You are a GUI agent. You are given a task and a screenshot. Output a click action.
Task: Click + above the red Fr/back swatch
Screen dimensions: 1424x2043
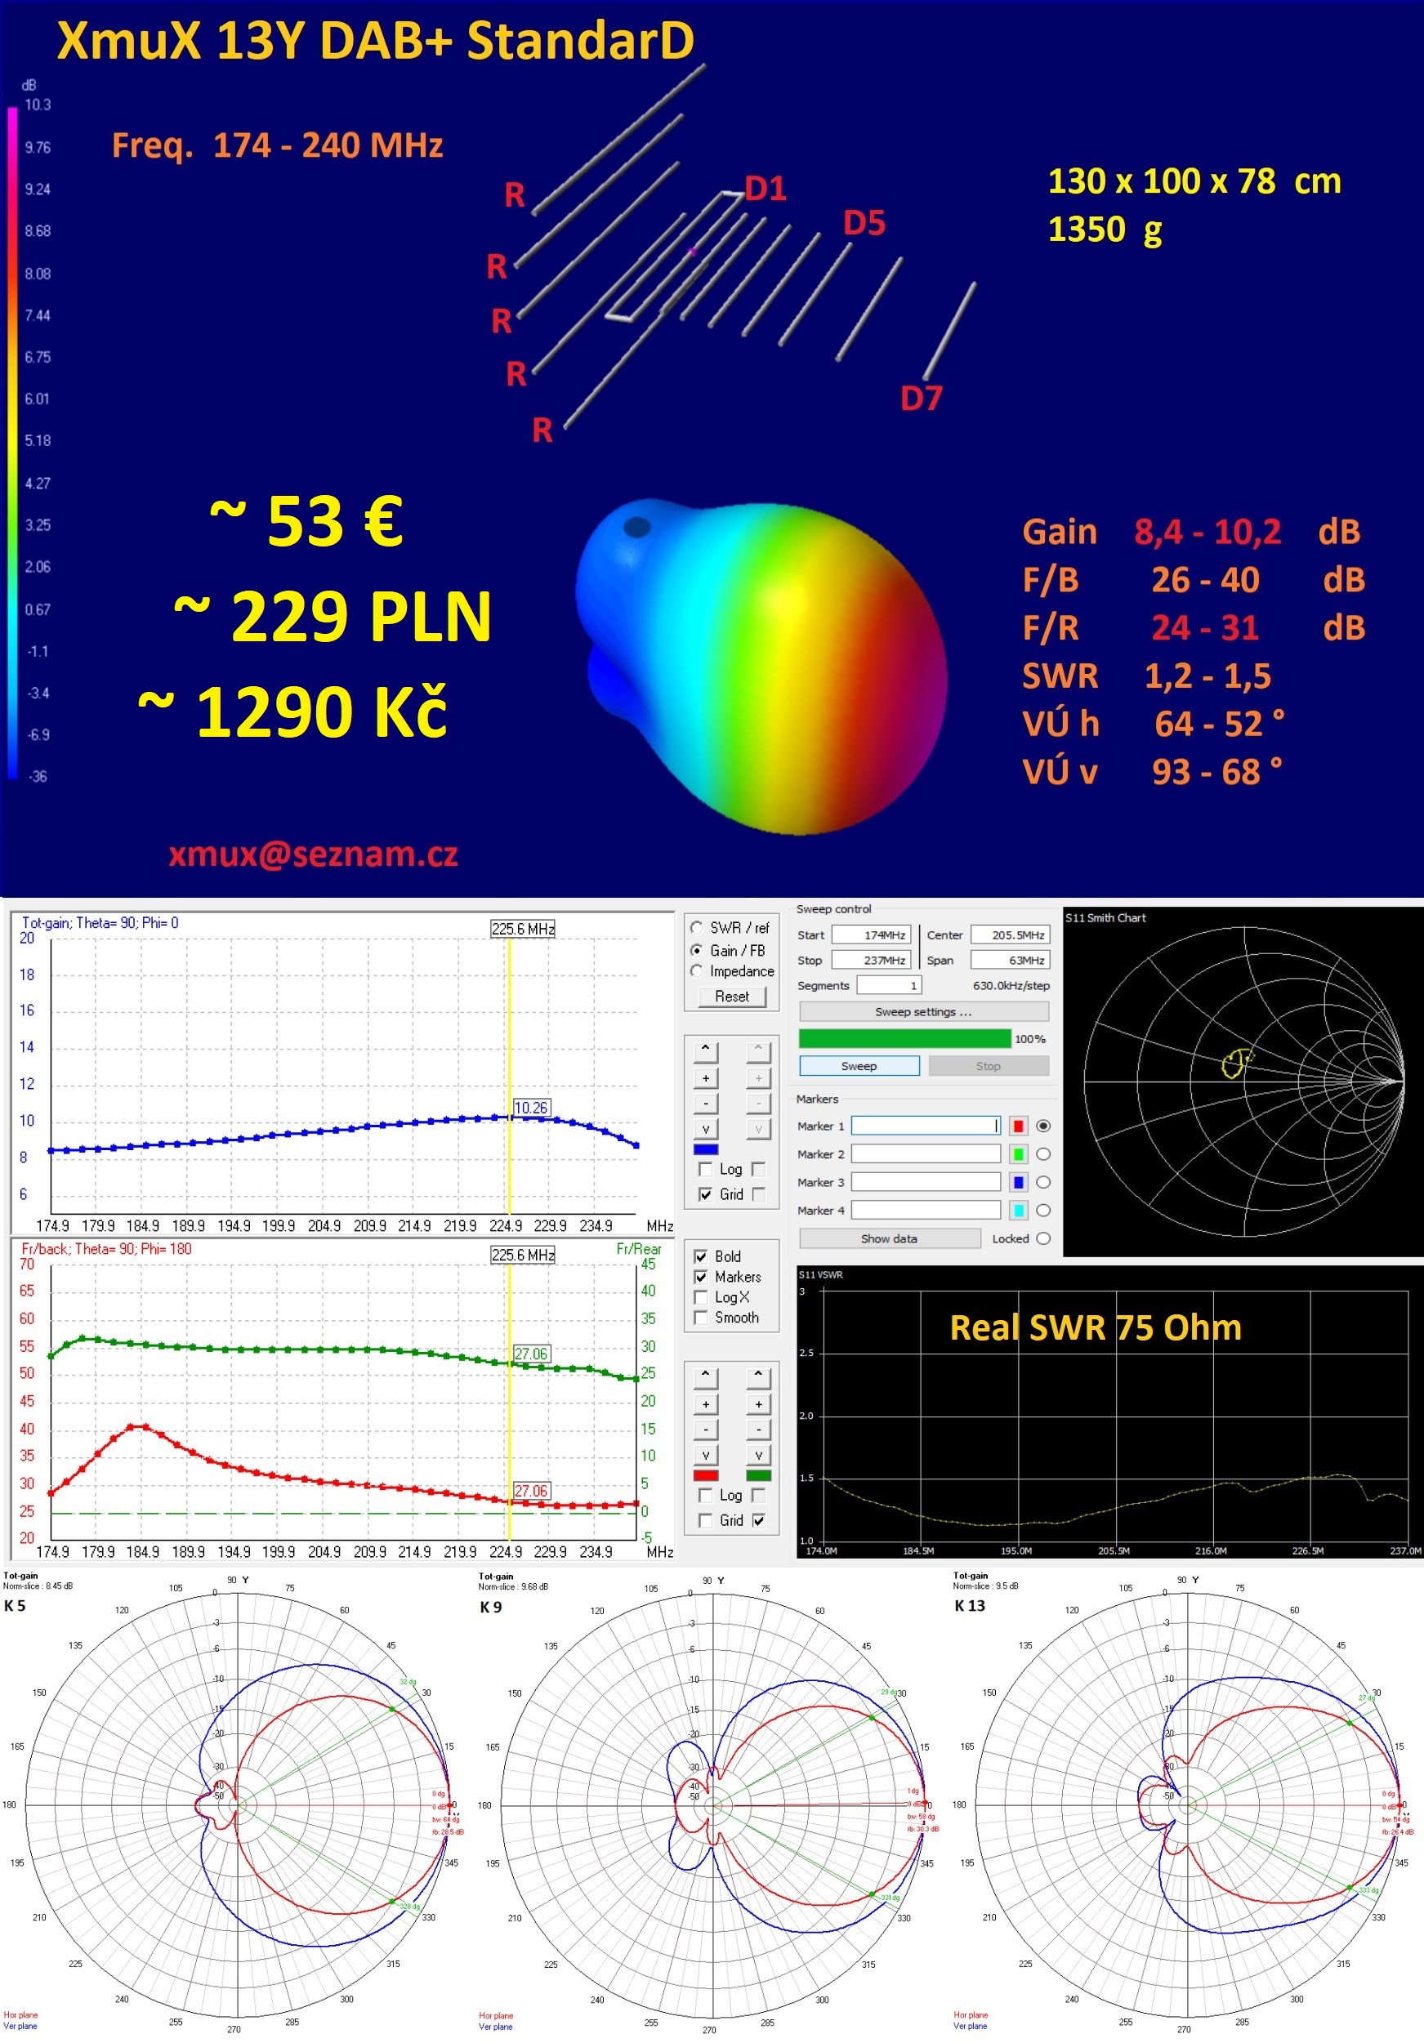[x=705, y=1404]
